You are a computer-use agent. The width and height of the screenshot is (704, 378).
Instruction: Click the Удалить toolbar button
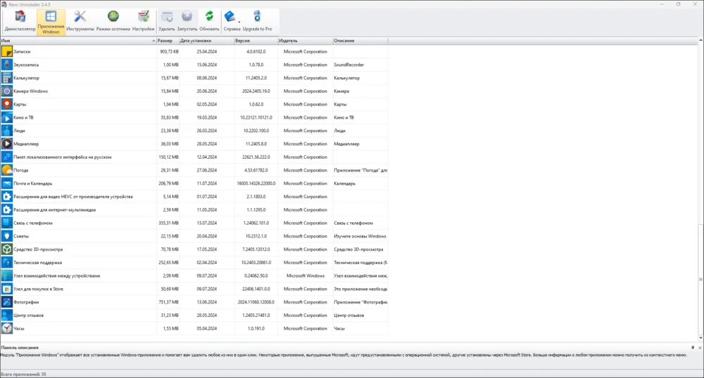(x=167, y=21)
